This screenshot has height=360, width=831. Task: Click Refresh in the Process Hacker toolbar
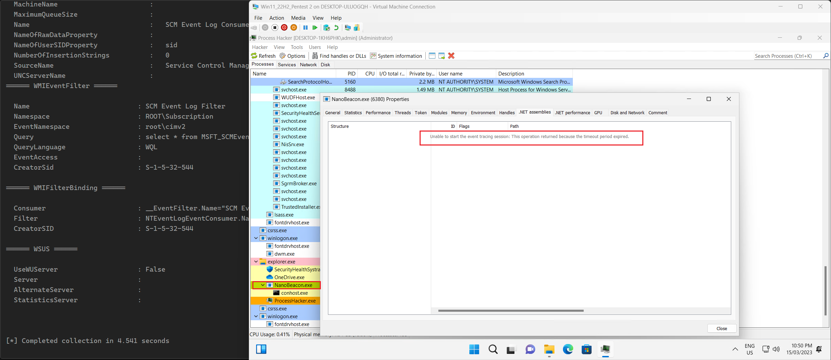pyautogui.click(x=263, y=56)
